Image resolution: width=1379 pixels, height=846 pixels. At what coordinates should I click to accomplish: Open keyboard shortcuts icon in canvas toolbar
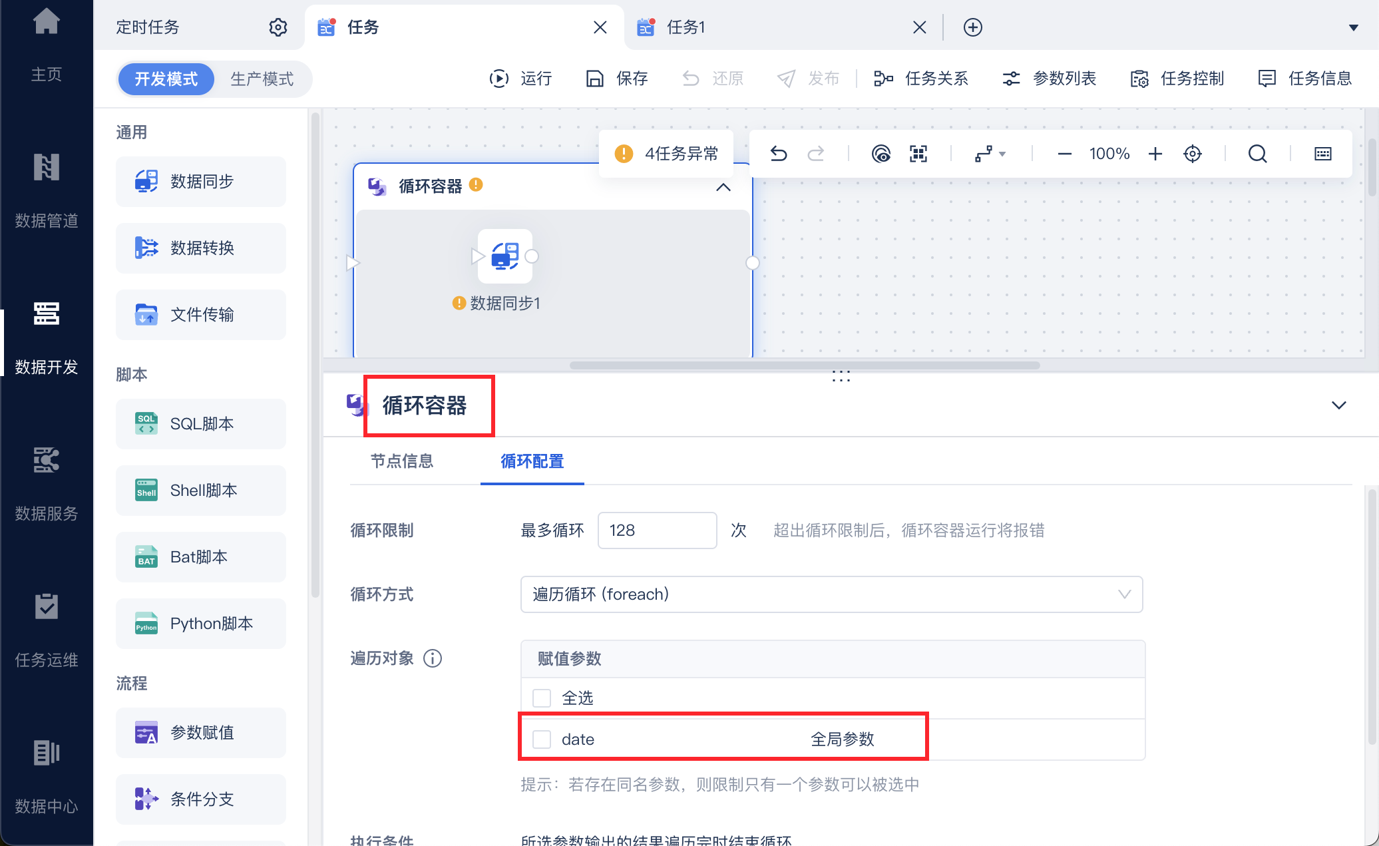point(1323,154)
